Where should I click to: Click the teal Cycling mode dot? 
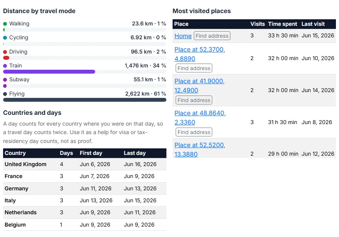[5, 38]
